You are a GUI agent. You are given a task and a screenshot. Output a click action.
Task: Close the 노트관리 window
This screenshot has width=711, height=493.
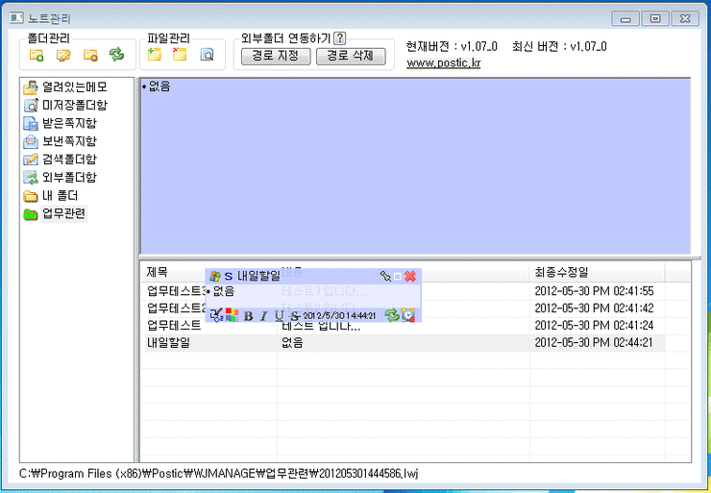685,18
